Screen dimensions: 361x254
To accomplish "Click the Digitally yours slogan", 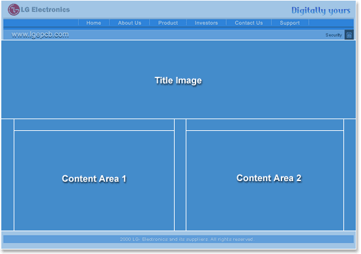I will pyautogui.click(x=321, y=10).
